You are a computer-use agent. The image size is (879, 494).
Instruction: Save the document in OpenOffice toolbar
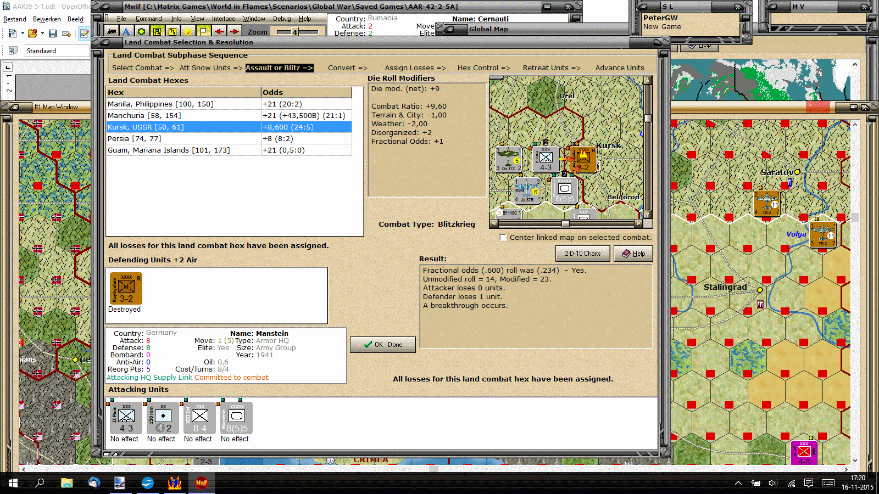pos(53,33)
